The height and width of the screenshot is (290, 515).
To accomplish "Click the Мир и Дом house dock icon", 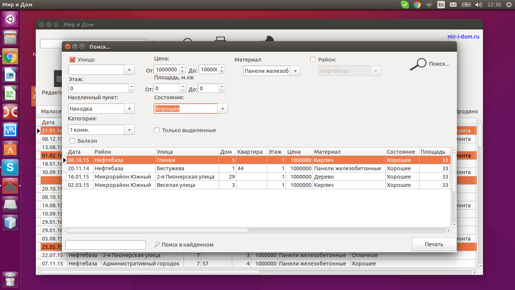I will point(10,186).
